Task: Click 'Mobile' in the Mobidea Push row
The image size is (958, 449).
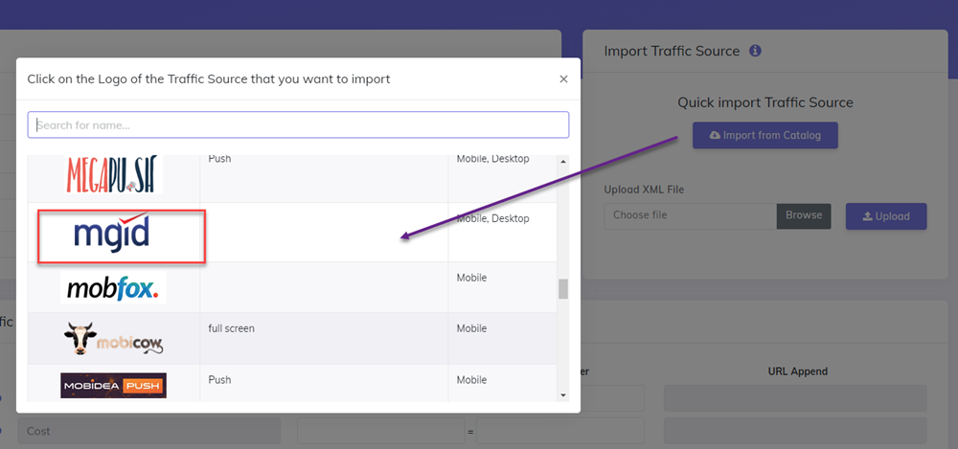Action: pyautogui.click(x=471, y=380)
